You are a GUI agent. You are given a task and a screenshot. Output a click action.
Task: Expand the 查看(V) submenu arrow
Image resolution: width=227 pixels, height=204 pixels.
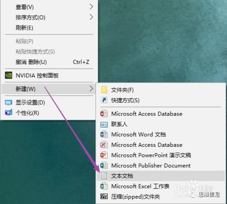[91, 7]
